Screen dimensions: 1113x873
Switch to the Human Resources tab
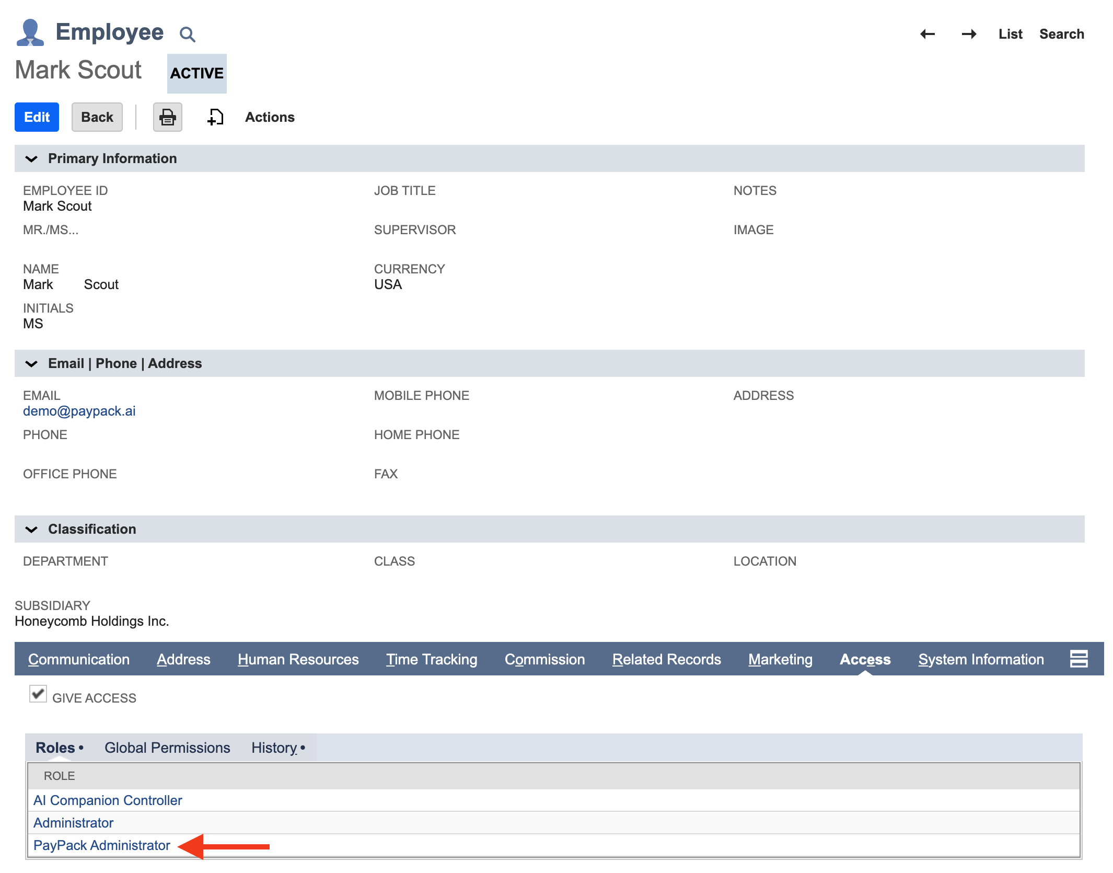(298, 659)
